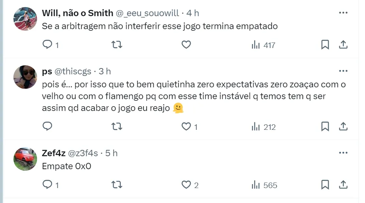Share the Empate 0x0 tweet
Image resolution: width=365 pixels, height=203 pixels.
pyautogui.click(x=343, y=185)
